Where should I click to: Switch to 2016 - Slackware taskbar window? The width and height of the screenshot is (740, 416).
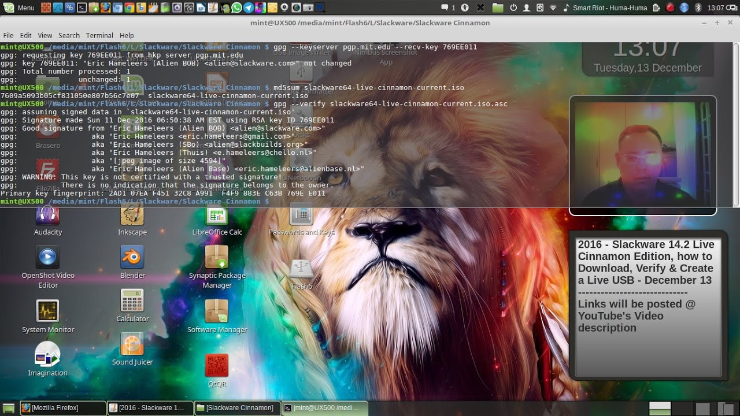[150, 408]
